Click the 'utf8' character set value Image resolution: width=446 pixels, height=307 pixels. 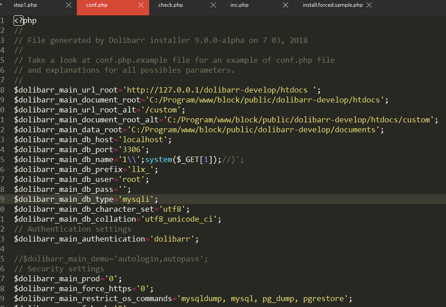(172, 209)
